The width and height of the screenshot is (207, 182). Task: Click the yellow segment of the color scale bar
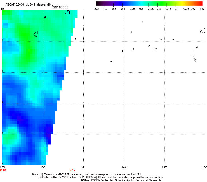[182, 3]
